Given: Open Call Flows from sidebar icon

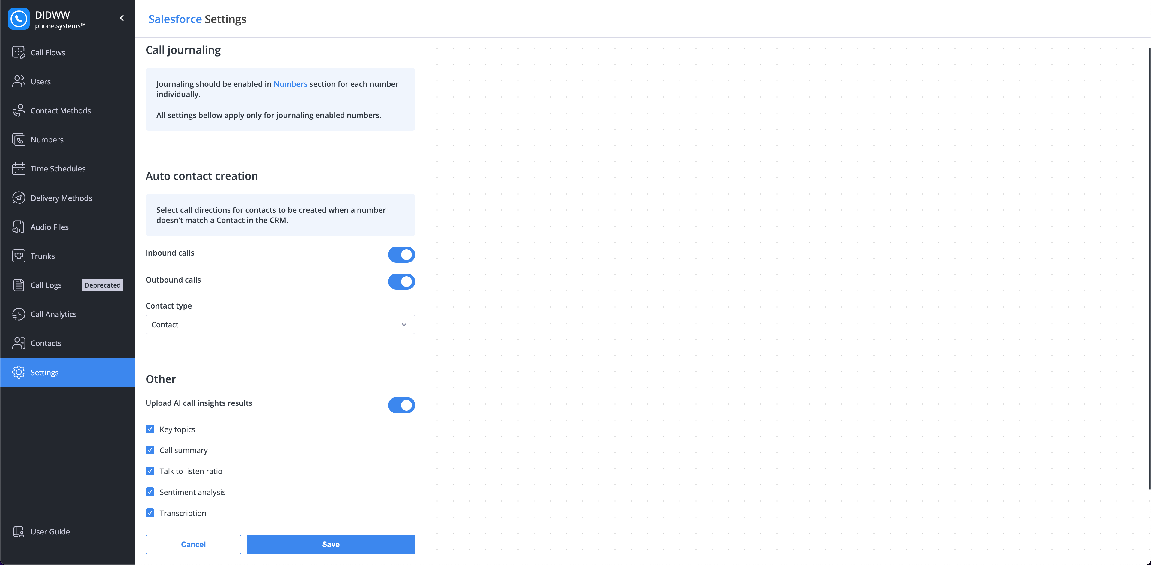Looking at the screenshot, I should point(19,52).
